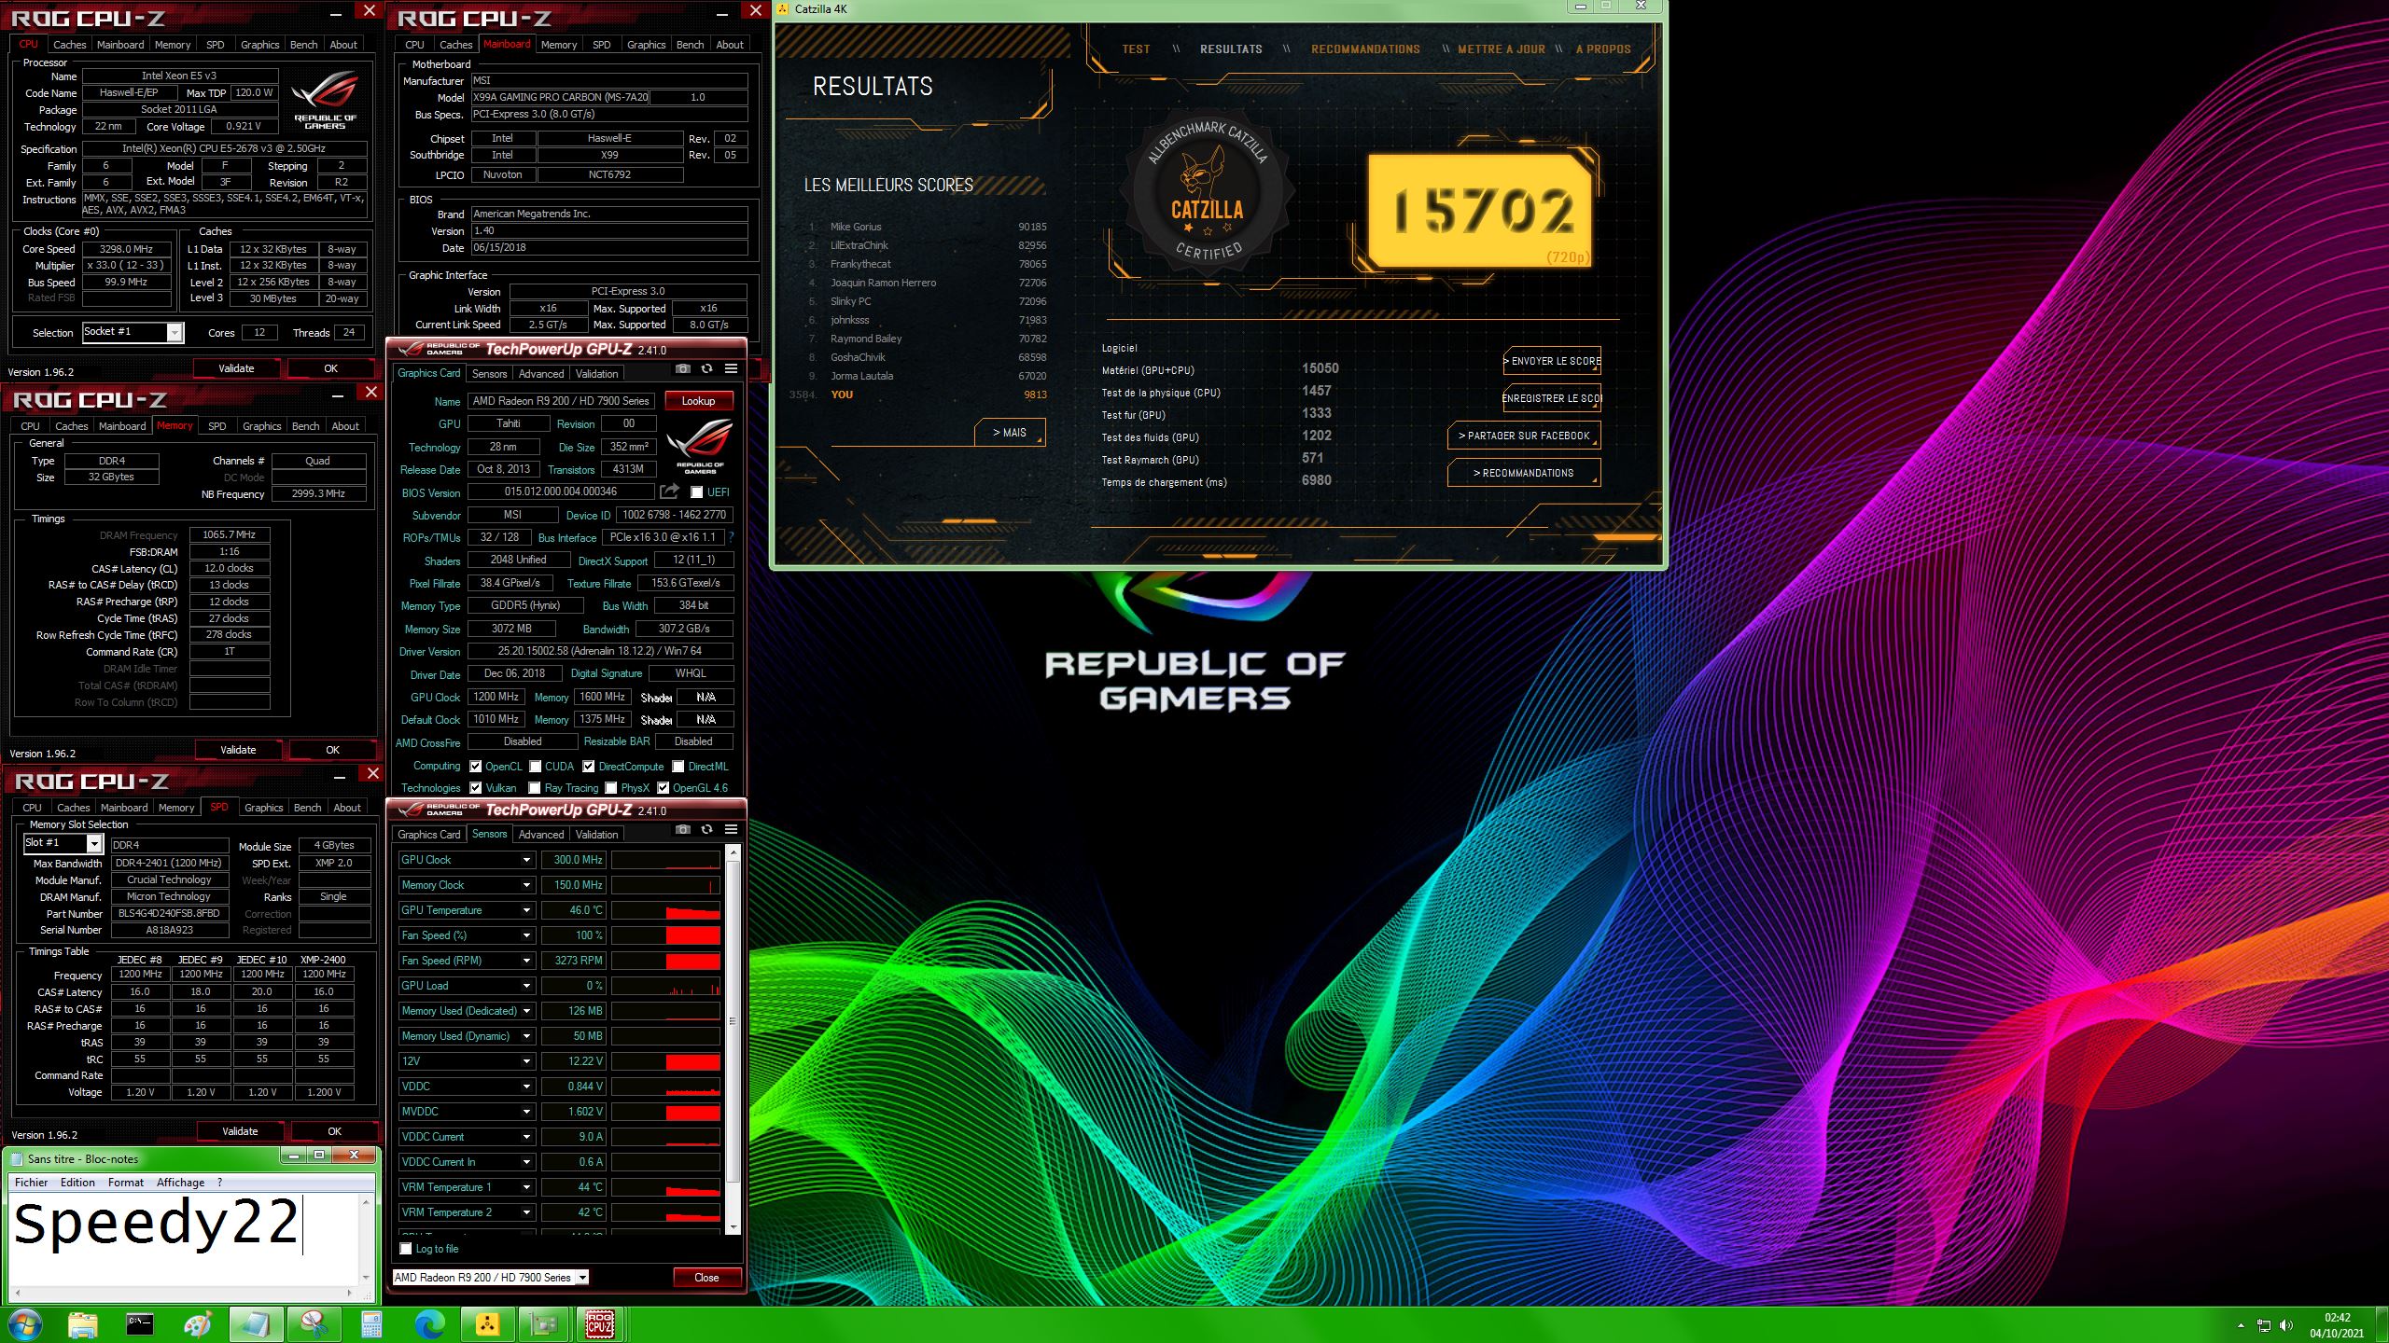Open Validation tab in GPU-Z Sensors window
Screen dimensions: 2389x1343
coord(596,835)
